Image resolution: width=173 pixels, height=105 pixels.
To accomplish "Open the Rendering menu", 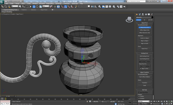I will pos(58,4).
